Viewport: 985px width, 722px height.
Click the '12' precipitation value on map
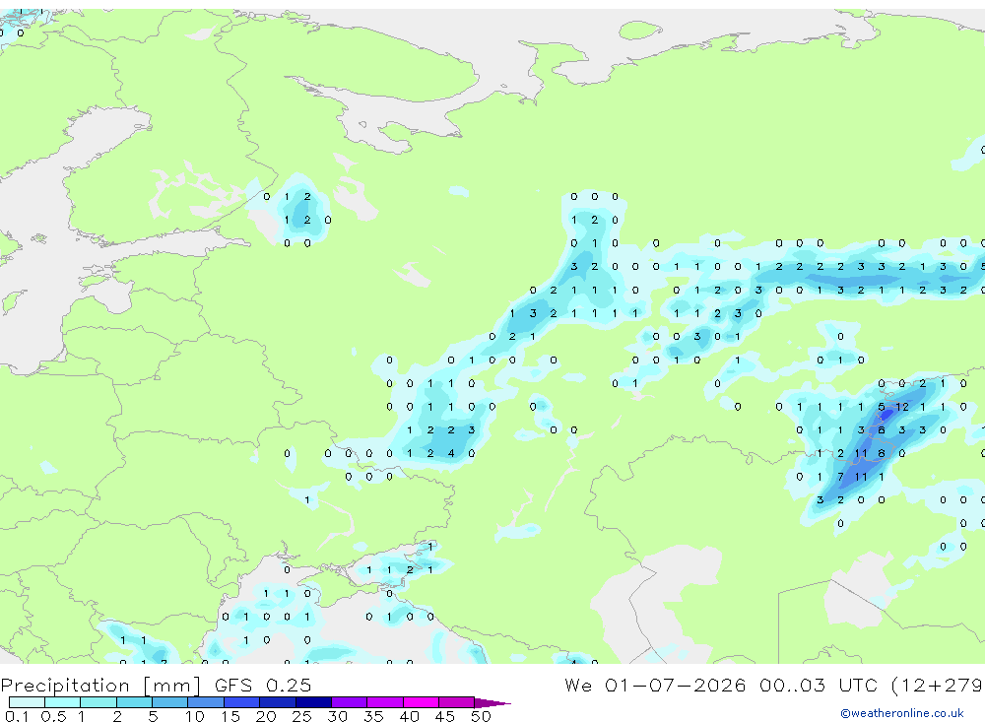click(x=902, y=407)
